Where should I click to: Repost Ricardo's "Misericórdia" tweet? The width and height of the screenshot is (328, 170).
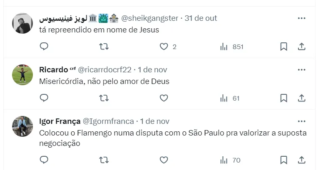click(x=104, y=98)
